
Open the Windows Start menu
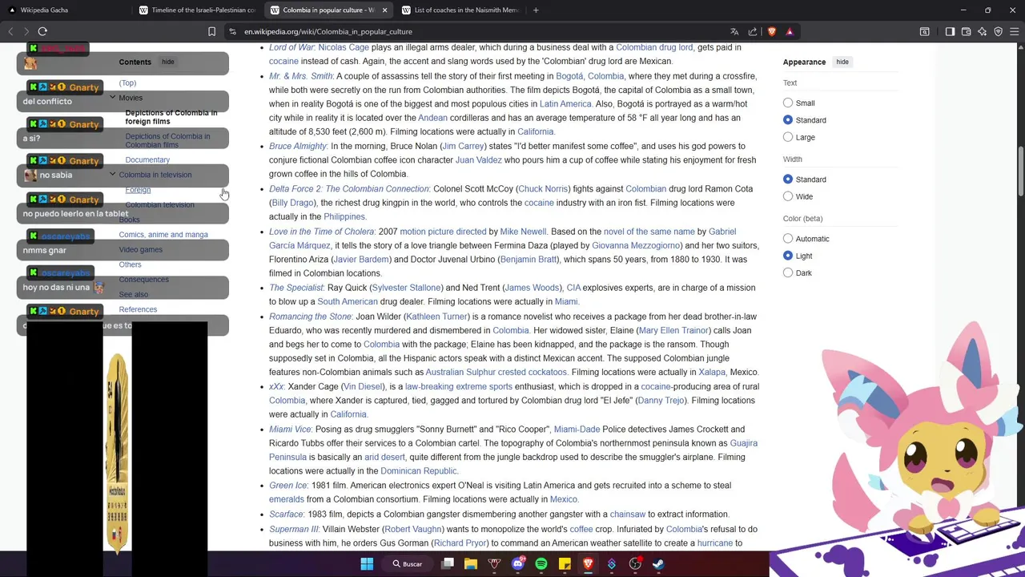367,564
